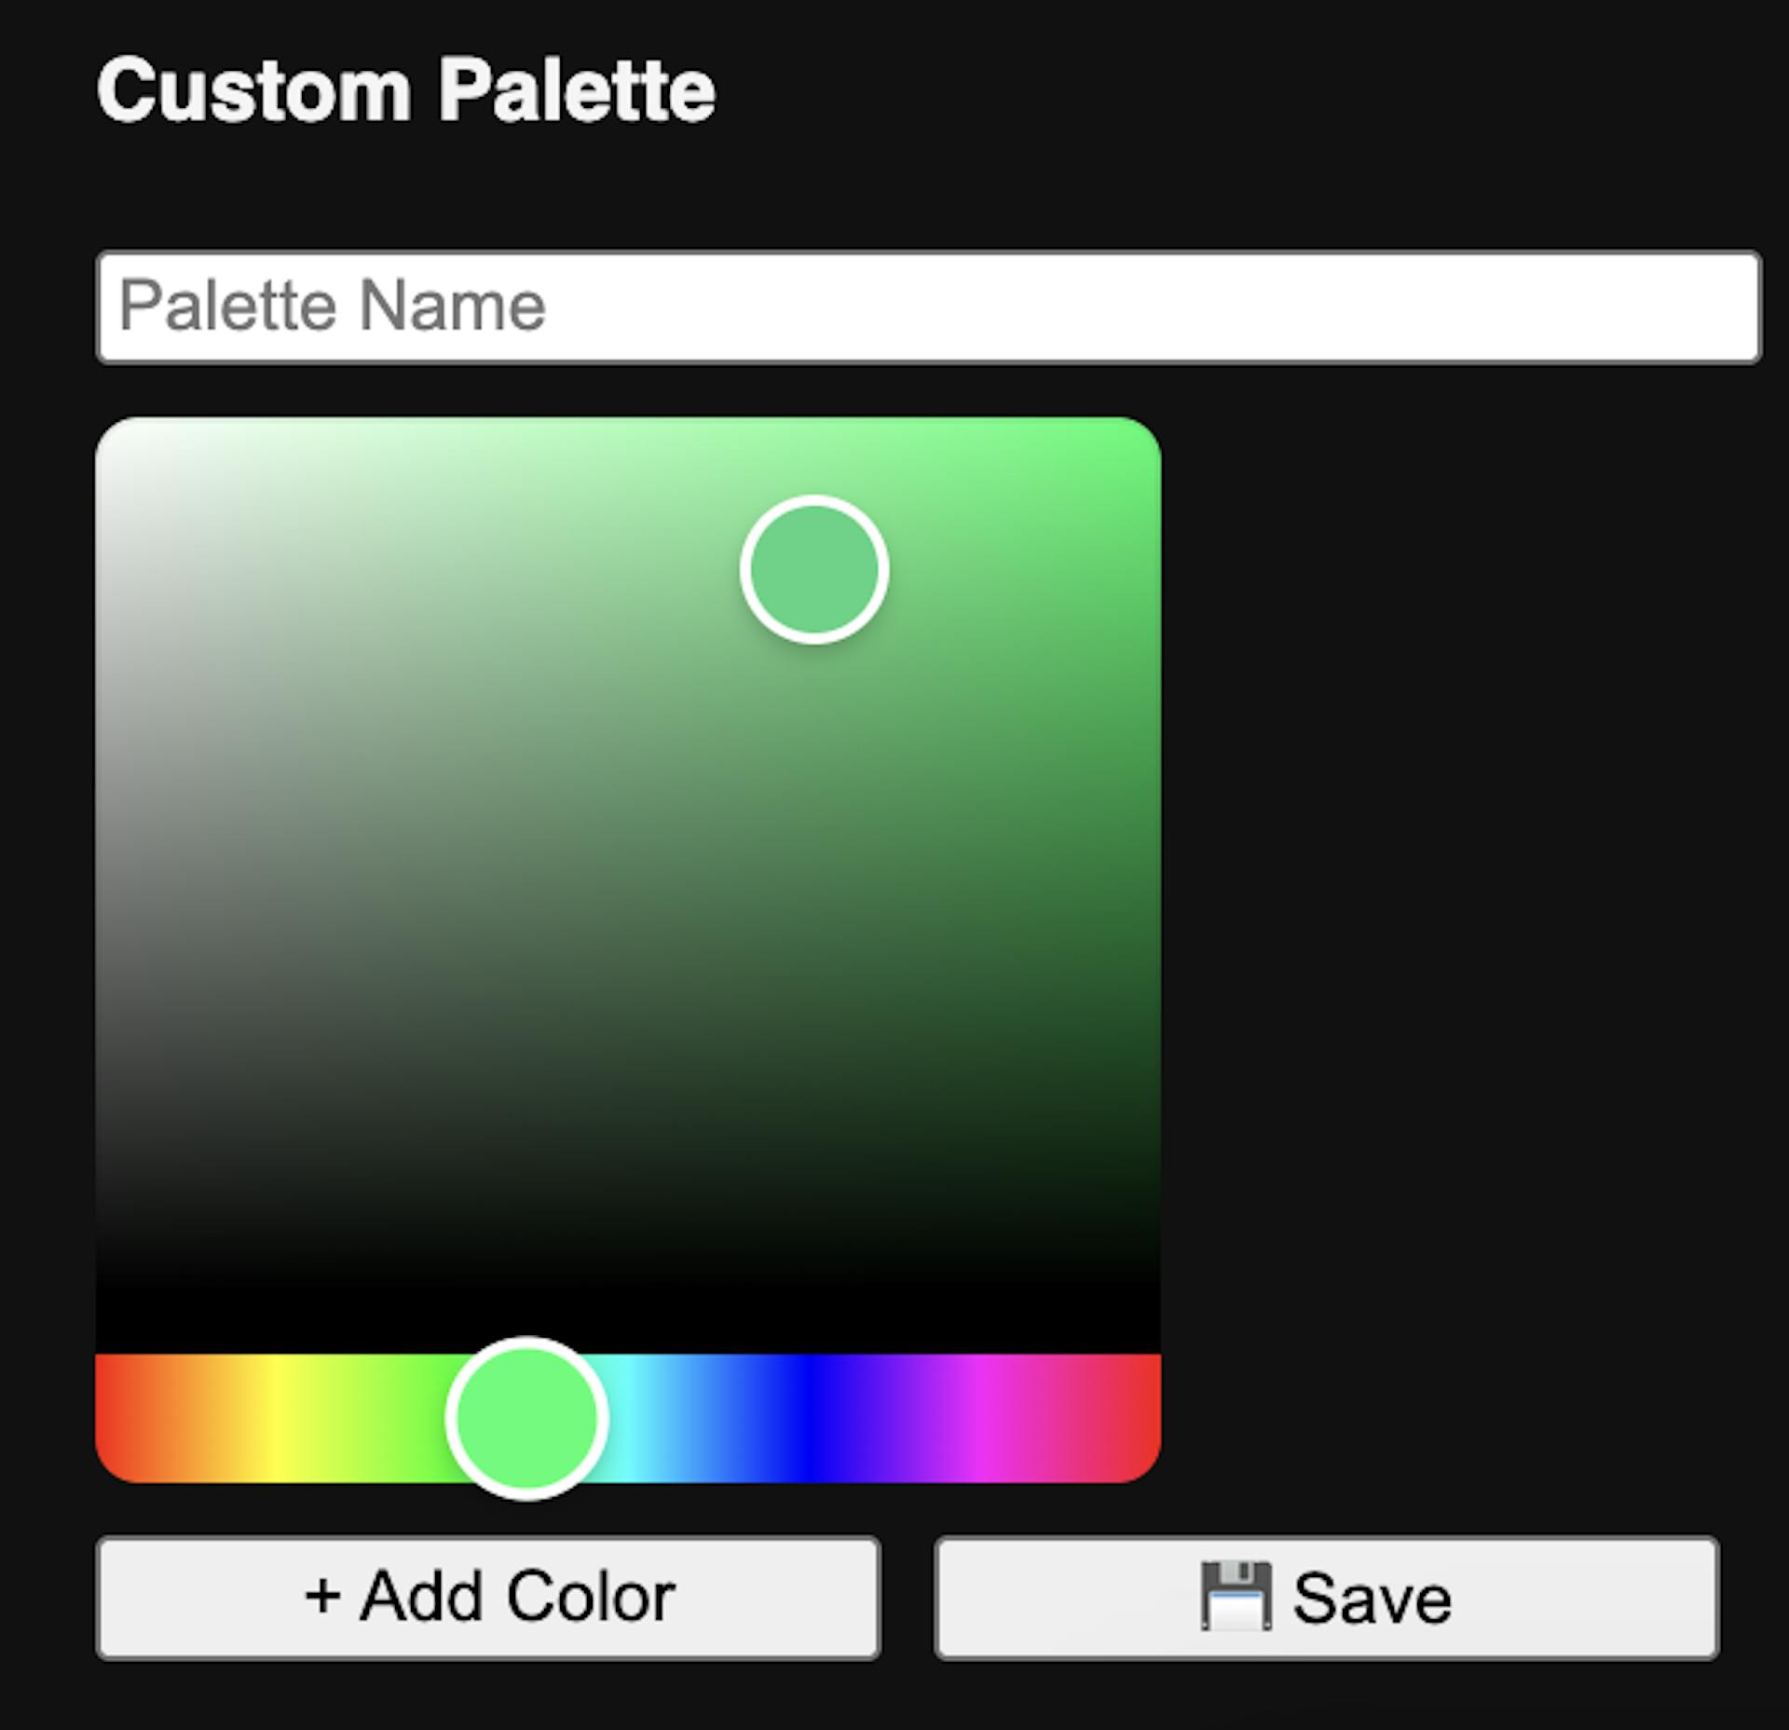Pick yellow on the hue bar
Screen dimensions: 1789x1730
[273, 1418]
